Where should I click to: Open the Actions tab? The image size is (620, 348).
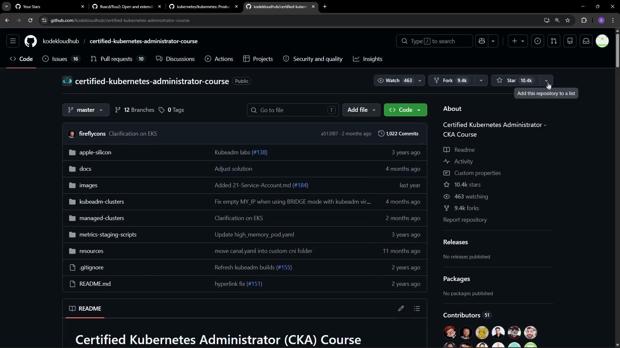pyautogui.click(x=219, y=59)
